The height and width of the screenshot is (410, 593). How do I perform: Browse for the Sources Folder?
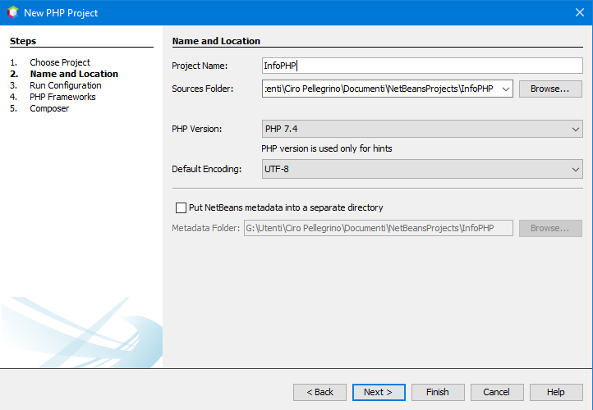550,89
